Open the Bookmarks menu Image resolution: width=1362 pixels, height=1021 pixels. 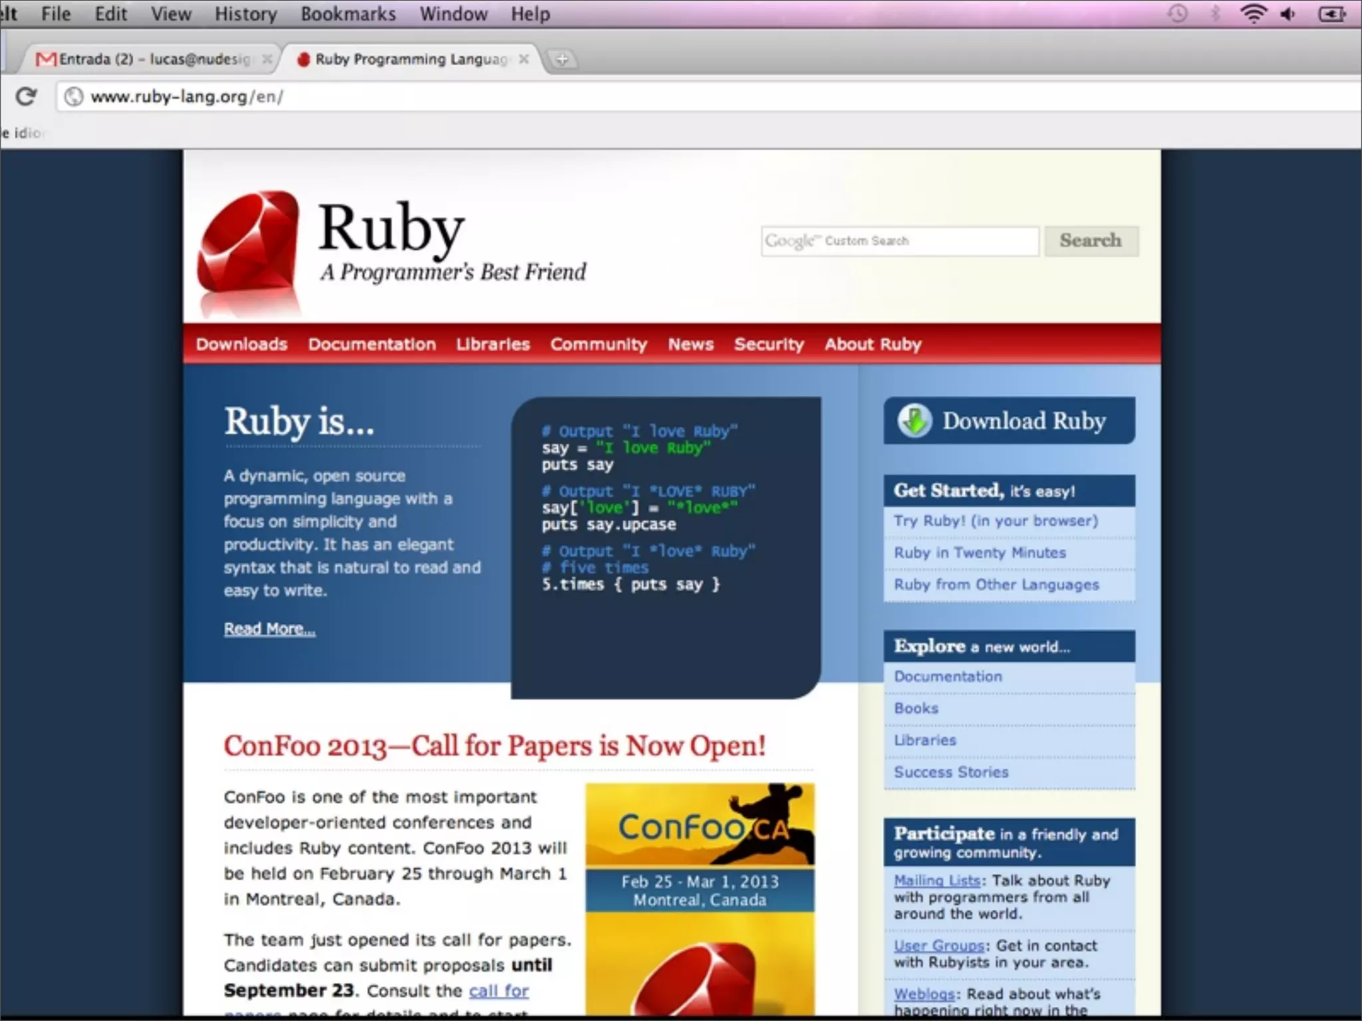pos(348,14)
